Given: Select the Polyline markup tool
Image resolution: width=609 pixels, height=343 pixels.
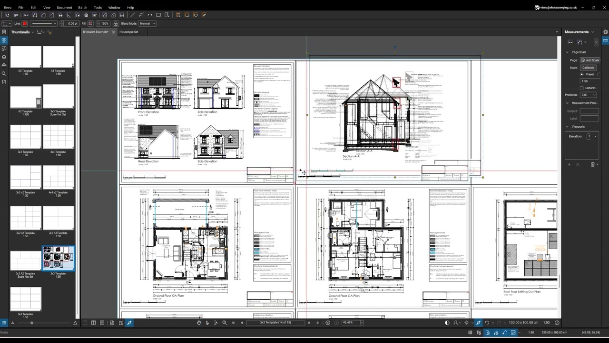Looking at the screenshot, I should tap(141, 15).
